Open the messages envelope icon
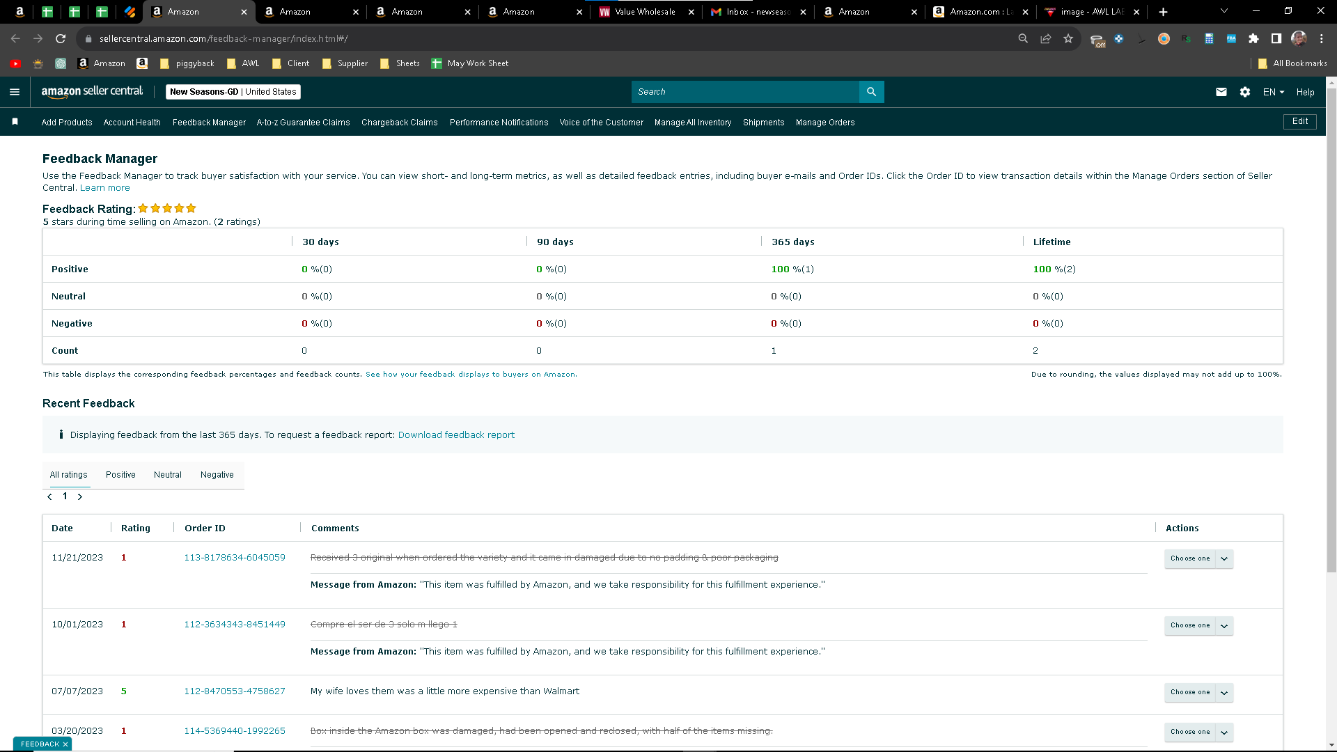Screen dimensions: 1337x752 pyautogui.click(x=1221, y=92)
